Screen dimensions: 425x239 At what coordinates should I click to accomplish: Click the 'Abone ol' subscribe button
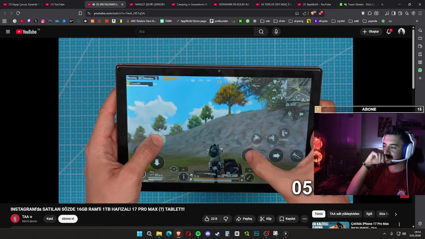click(x=68, y=219)
